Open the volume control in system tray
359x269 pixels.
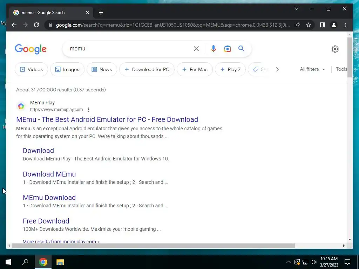pos(313,262)
